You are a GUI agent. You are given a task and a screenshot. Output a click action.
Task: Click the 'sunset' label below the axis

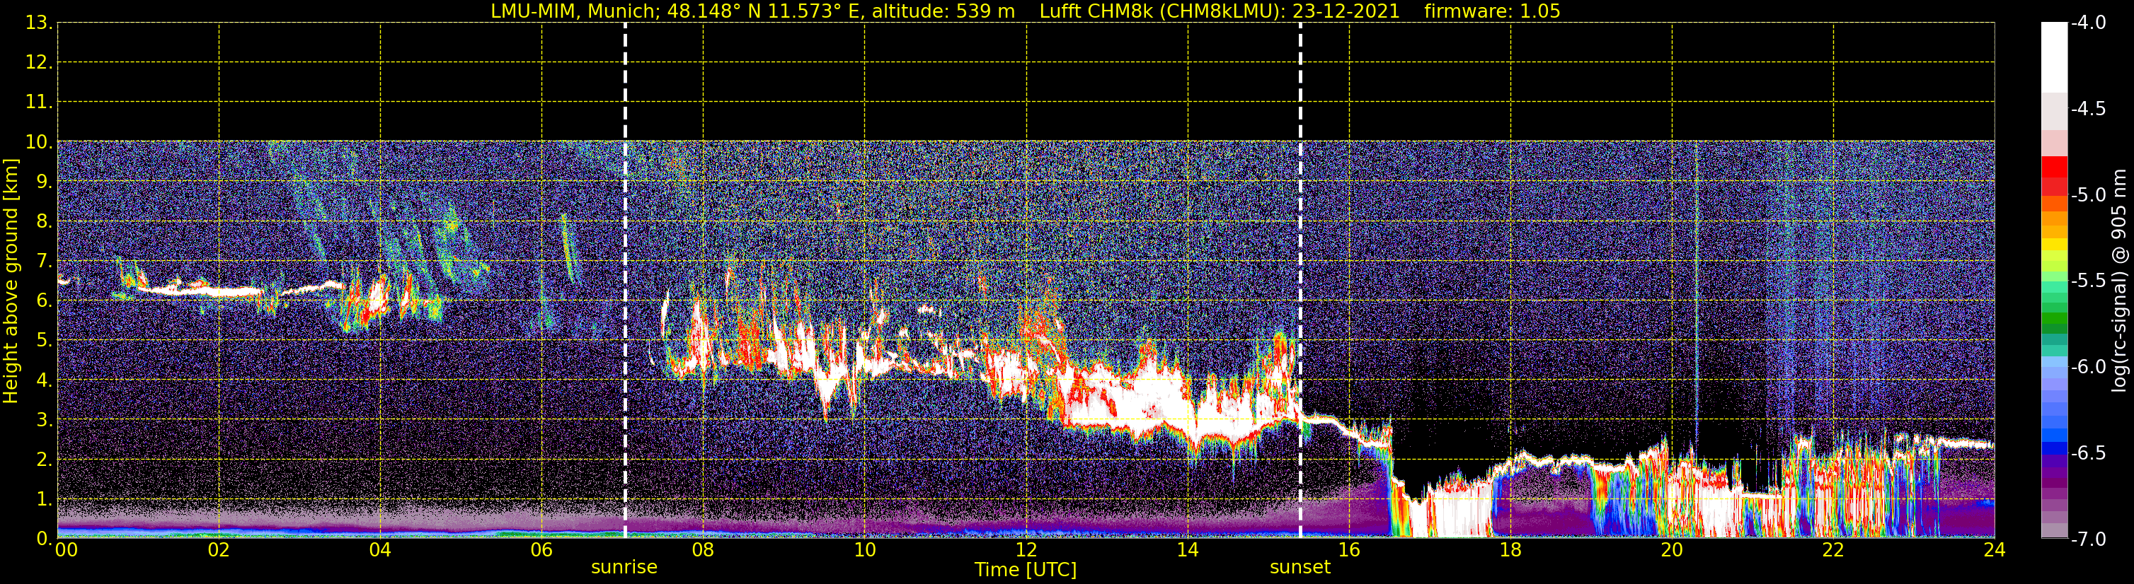(x=1300, y=568)
